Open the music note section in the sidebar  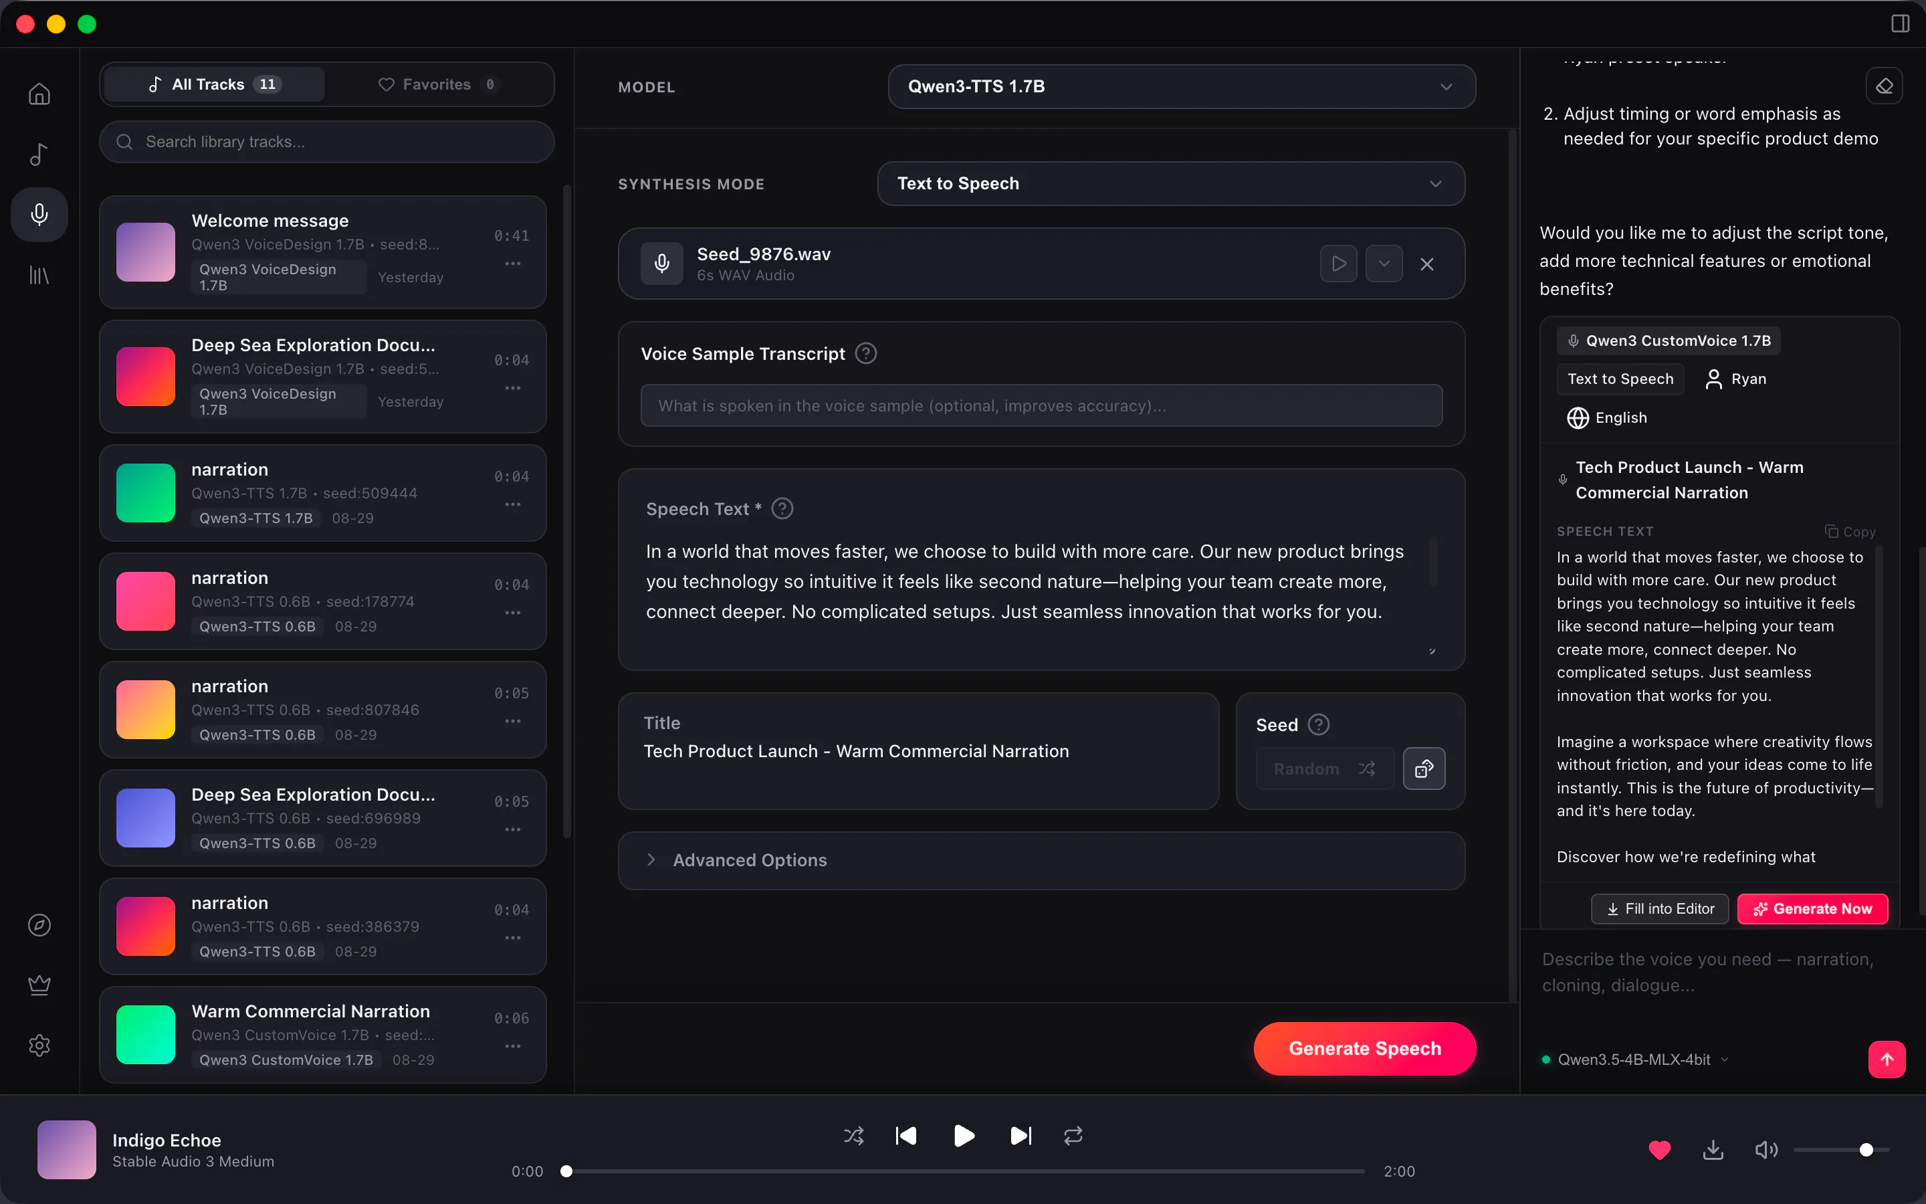(39, 155)
